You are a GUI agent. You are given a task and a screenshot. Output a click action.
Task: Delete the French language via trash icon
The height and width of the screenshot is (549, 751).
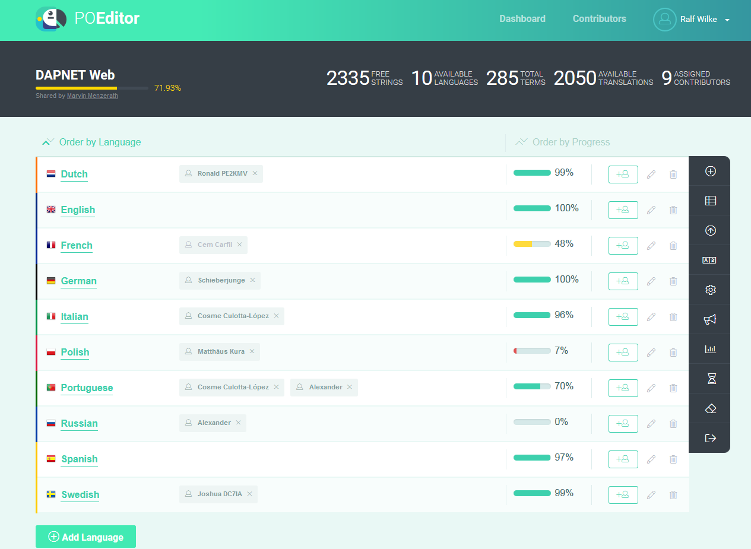pyautogui.click(x=673, y=246)
